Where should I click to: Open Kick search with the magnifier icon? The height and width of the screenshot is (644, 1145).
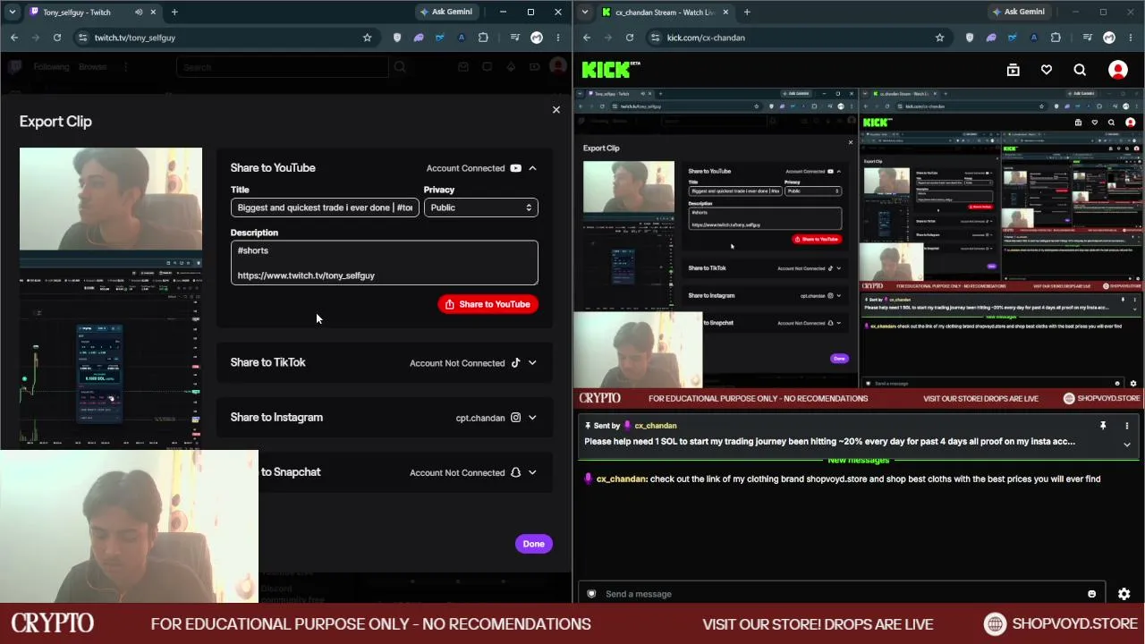pyautogui.click(x=1080, y=70)
